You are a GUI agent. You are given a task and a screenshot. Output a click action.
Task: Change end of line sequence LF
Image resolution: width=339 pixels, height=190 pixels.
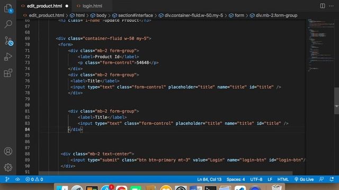click(270, 179)
